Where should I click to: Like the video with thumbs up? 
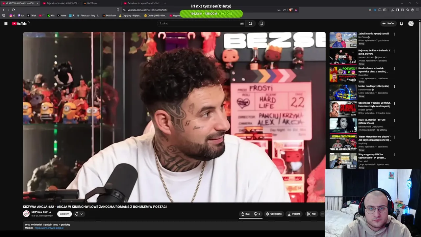click(245, 214)
